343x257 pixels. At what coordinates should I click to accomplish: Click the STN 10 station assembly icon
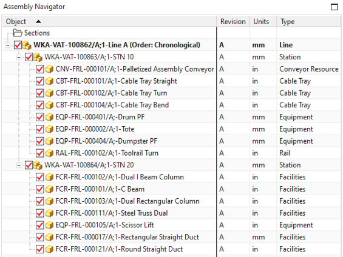(x=38, y=57)
